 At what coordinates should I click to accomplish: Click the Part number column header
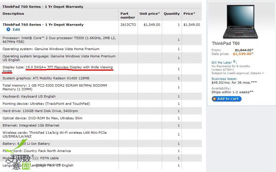tap(128, 16)
